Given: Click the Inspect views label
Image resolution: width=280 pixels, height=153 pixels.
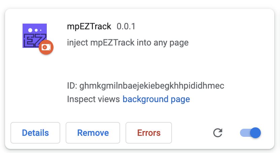Looking at the screenshot, I should click(93, 99).
